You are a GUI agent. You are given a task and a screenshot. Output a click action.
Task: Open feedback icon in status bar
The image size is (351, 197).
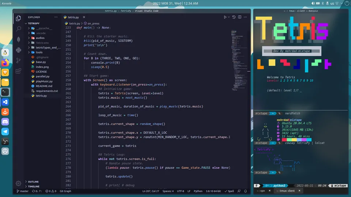tap(239, 191)
